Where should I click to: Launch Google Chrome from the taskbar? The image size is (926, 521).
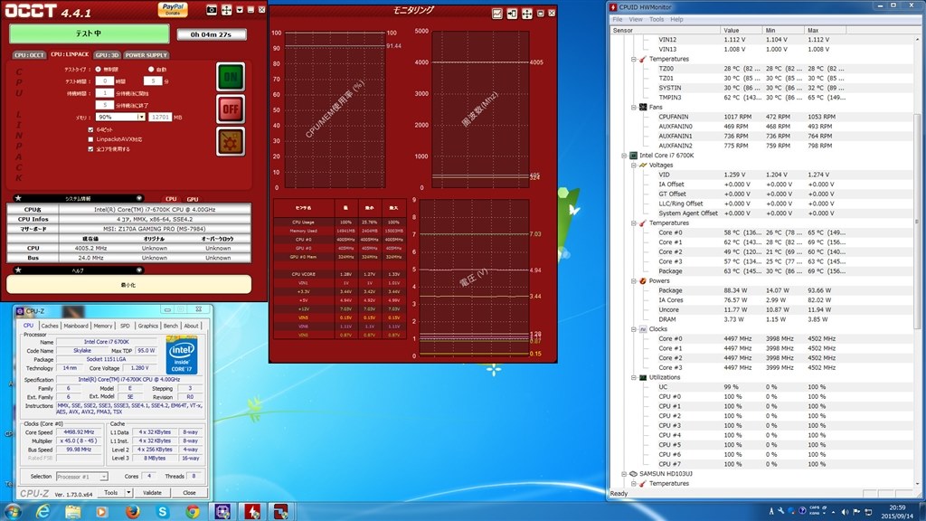click(x=193, y=512)
